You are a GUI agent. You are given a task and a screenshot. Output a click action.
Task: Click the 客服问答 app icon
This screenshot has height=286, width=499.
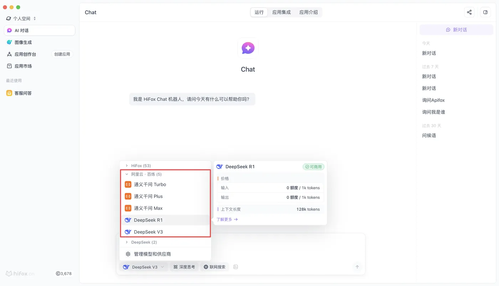point(9,93)
